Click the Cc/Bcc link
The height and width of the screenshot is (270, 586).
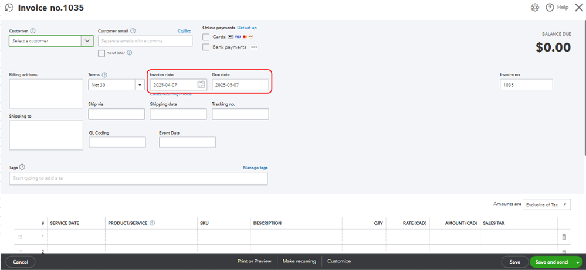point(184,31)
